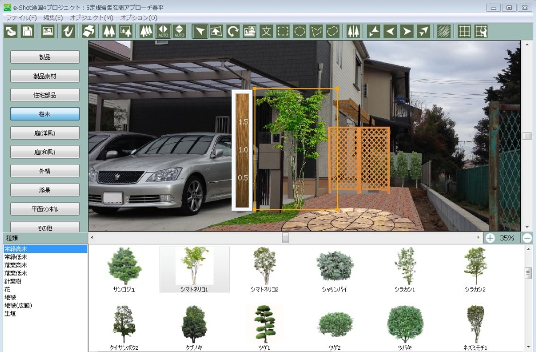536x352 pixels.
Task: Open grid settings icon with wrench
Action: point(480,31)
